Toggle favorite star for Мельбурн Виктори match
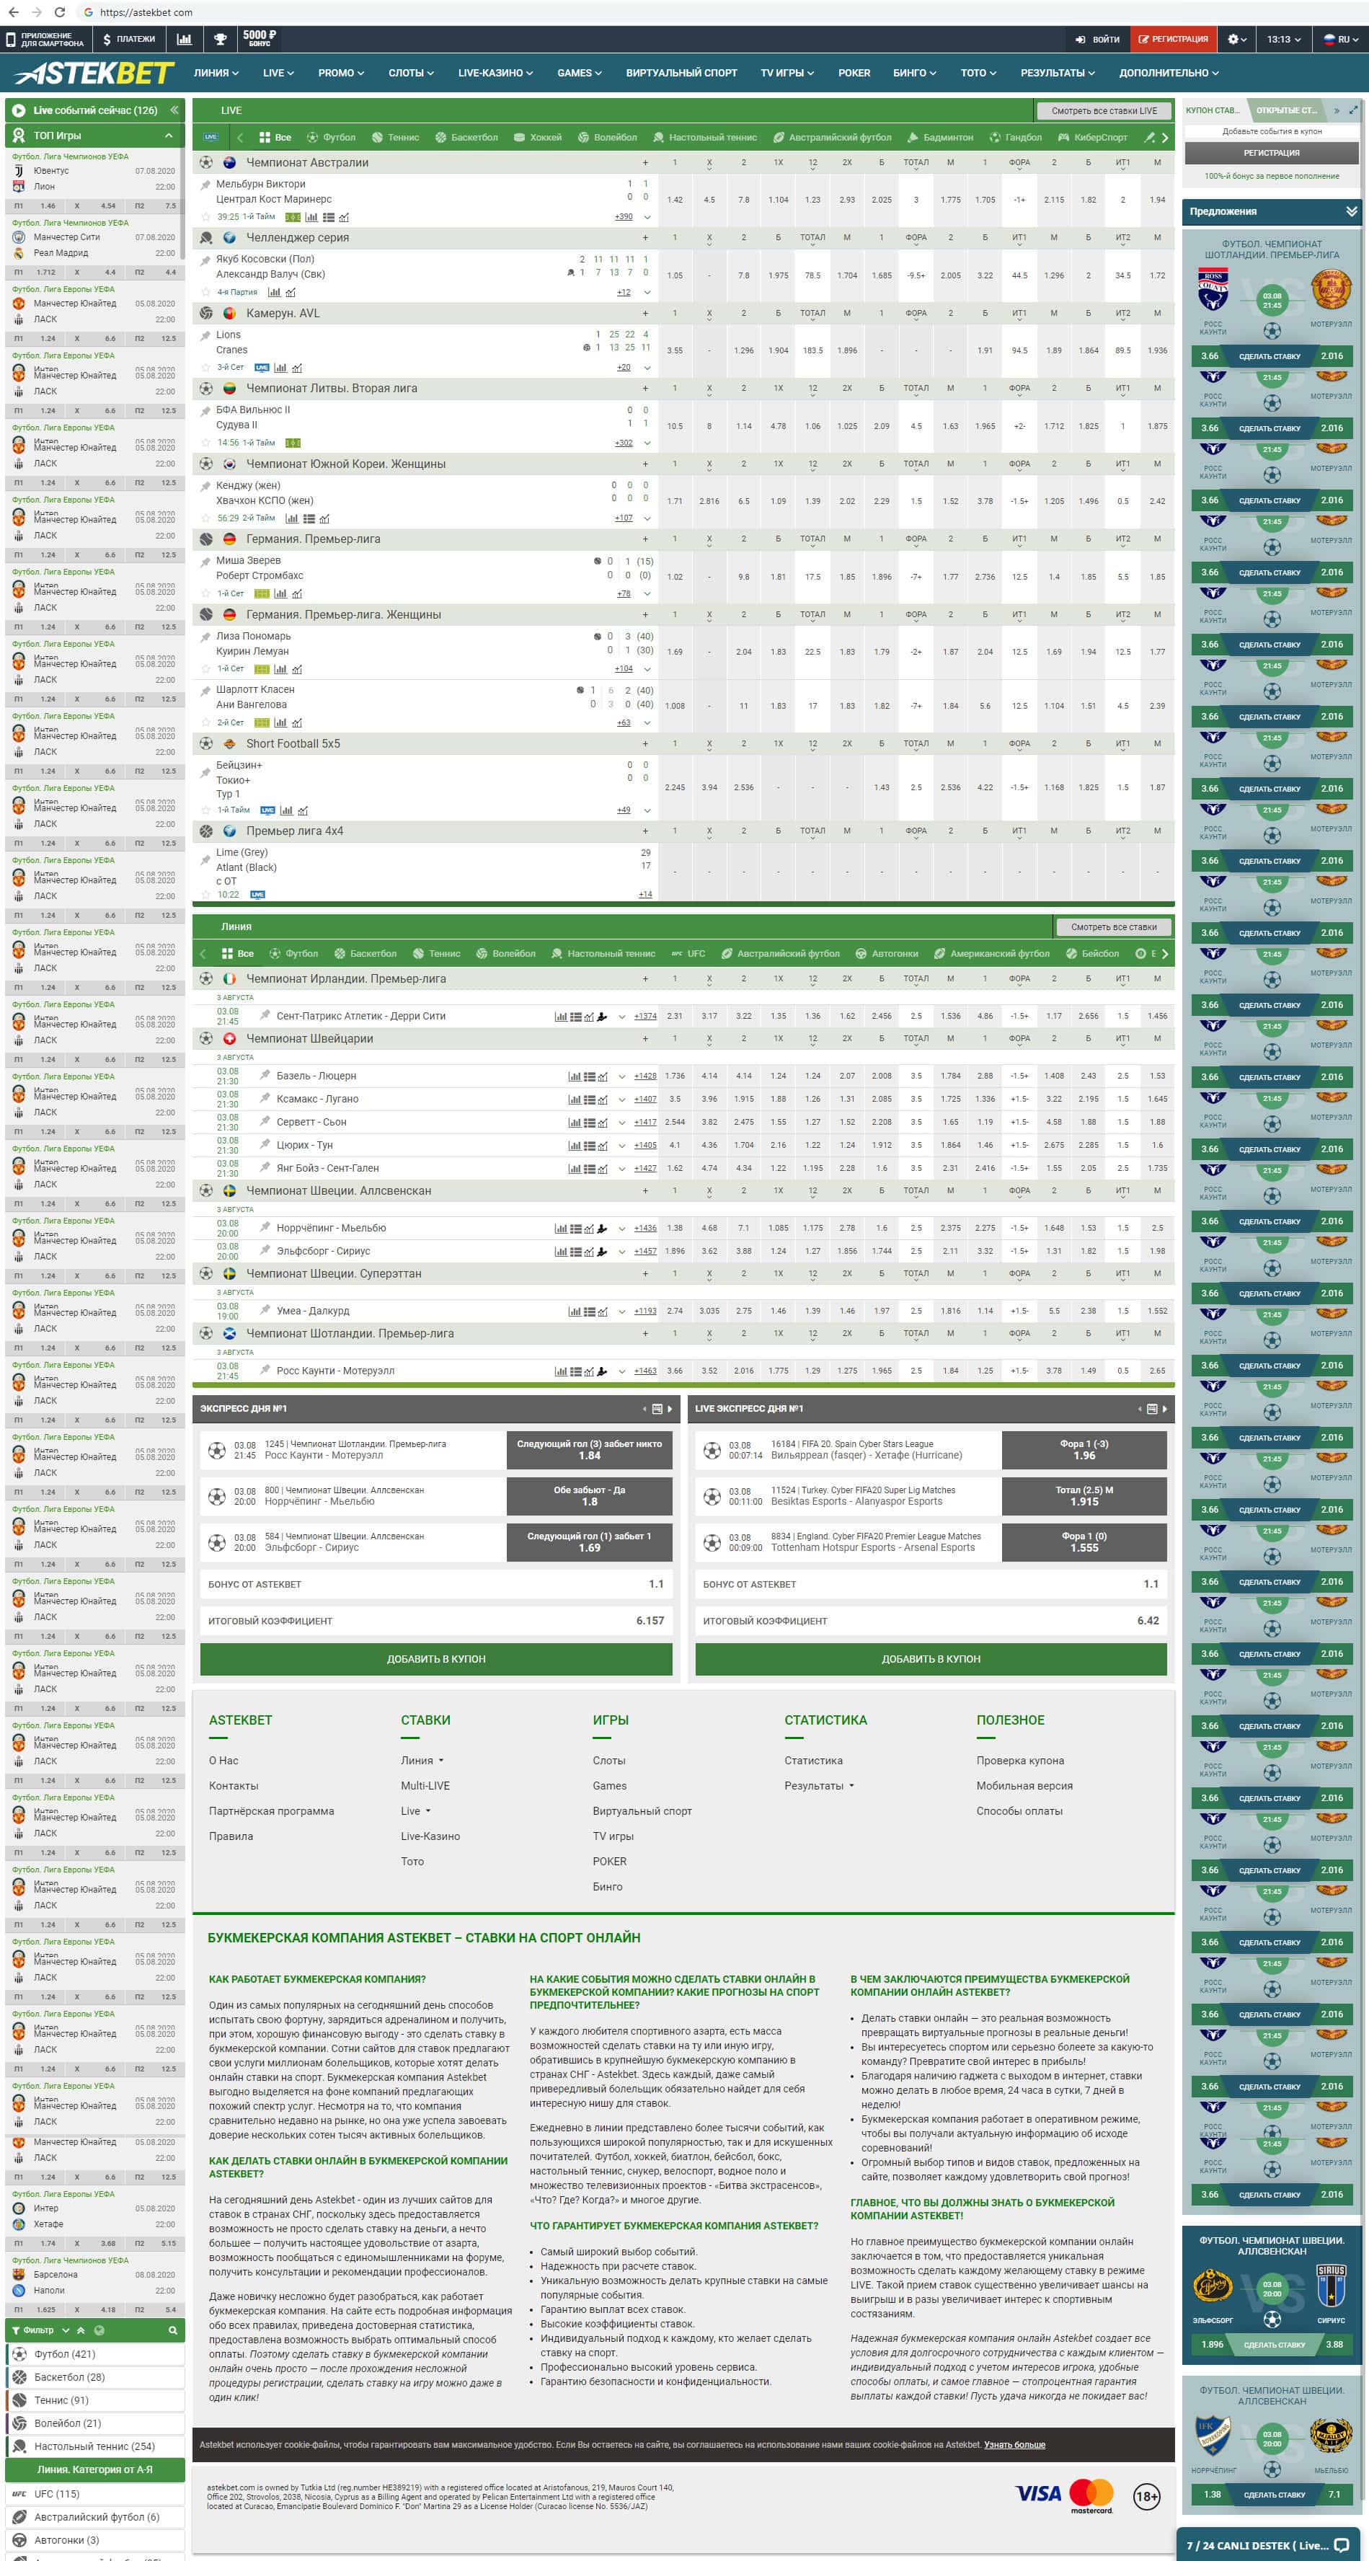This screenshot has height=2561, width=1369. [205, 217]
